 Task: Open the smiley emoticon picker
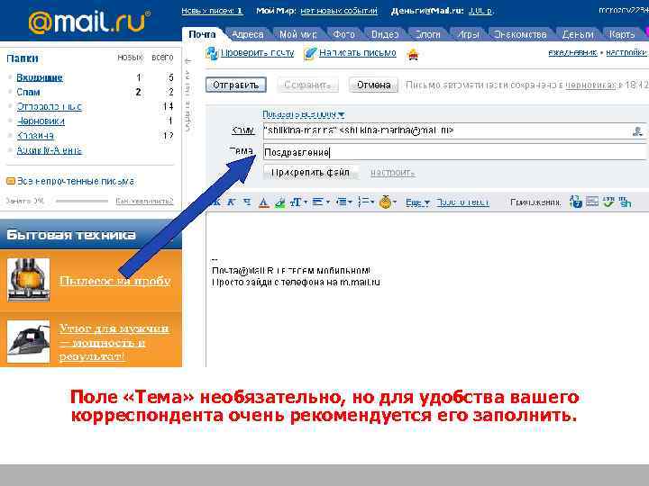pos(386,202)
